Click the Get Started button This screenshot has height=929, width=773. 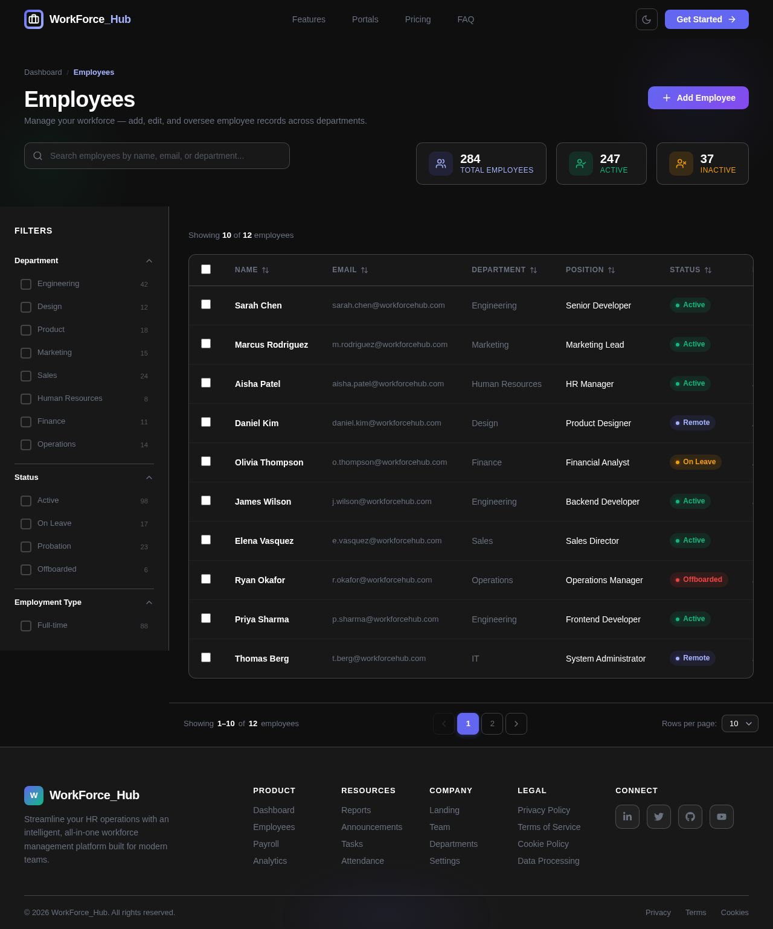707,19
